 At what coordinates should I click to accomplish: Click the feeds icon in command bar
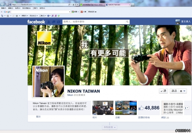click(8, 16)
